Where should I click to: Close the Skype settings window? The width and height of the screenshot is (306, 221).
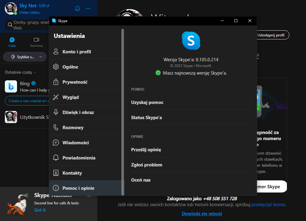point(250,21)
